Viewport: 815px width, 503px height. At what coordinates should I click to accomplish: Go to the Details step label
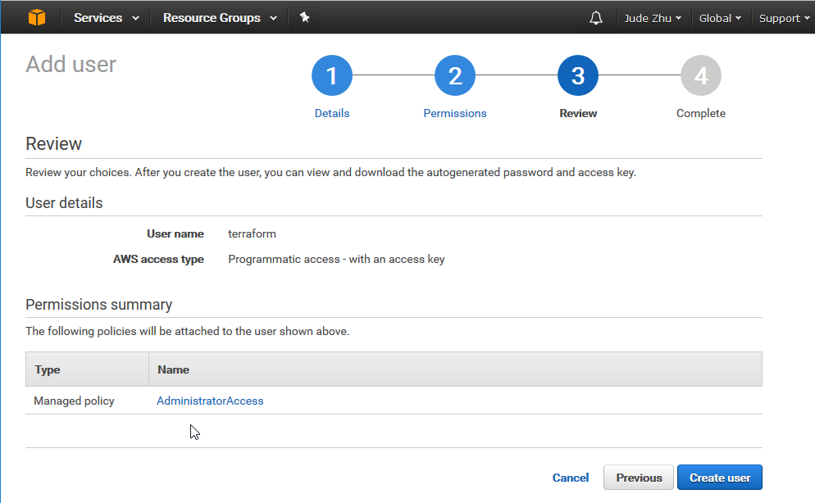[x=332, y=113]
